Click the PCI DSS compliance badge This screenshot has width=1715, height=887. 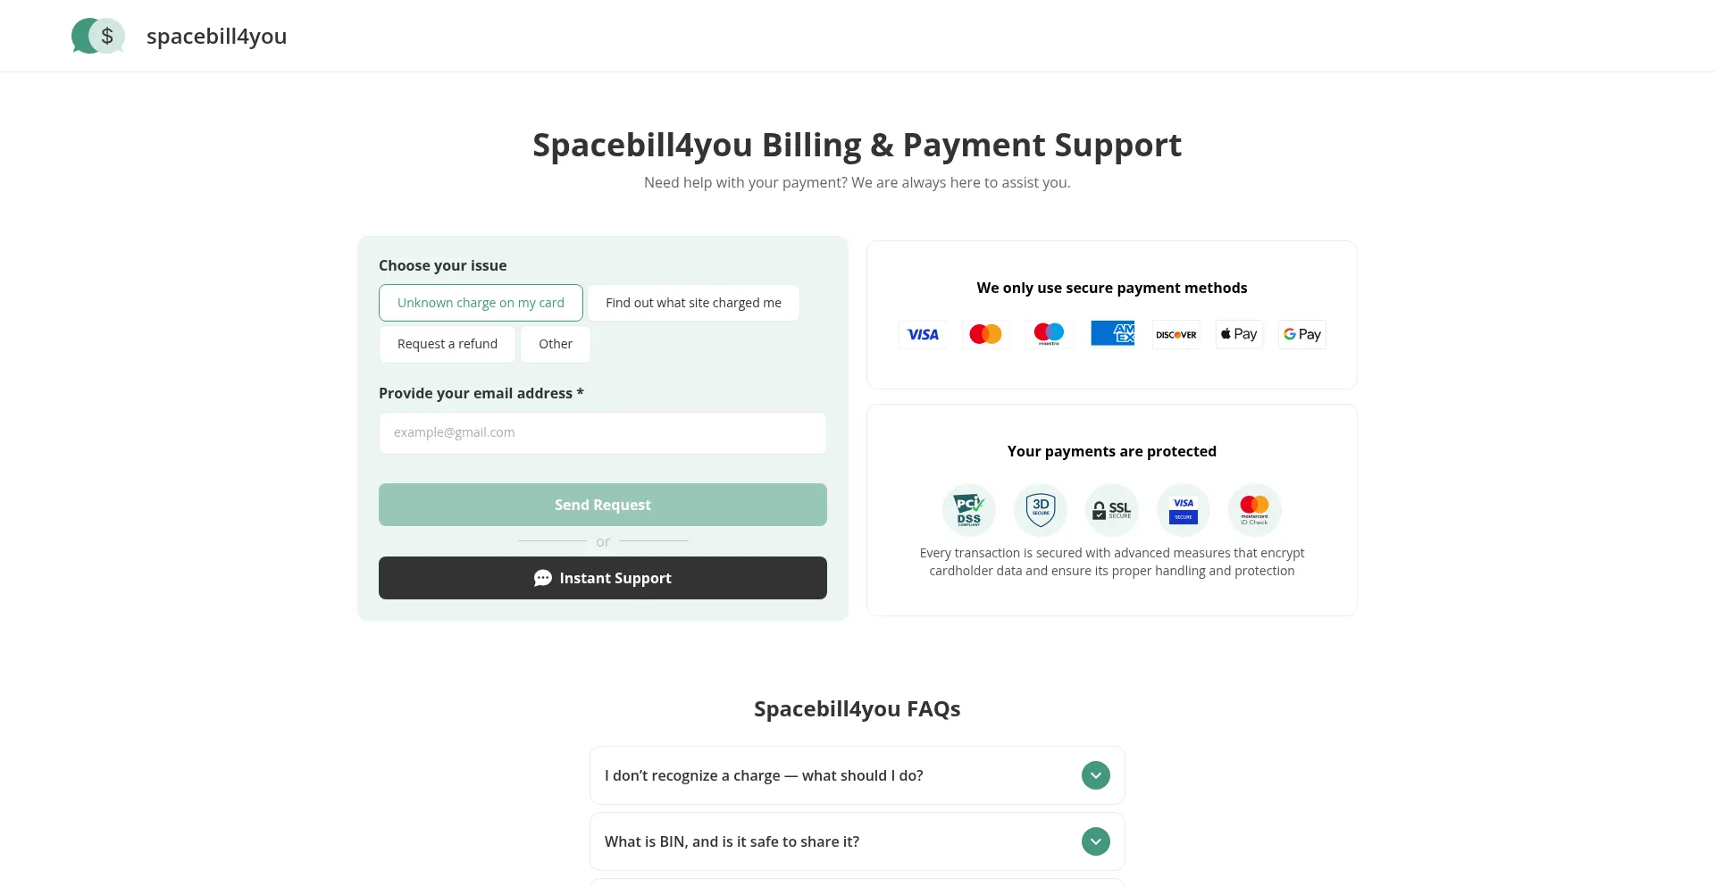point(969,510)
